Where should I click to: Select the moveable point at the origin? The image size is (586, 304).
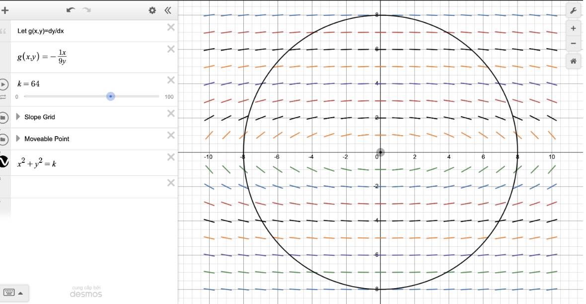[380, 152]
